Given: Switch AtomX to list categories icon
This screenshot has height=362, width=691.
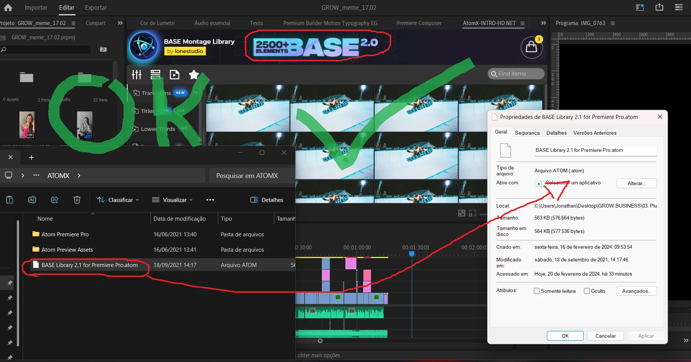Looking at the screenshot, I should (x=155, y=75).
